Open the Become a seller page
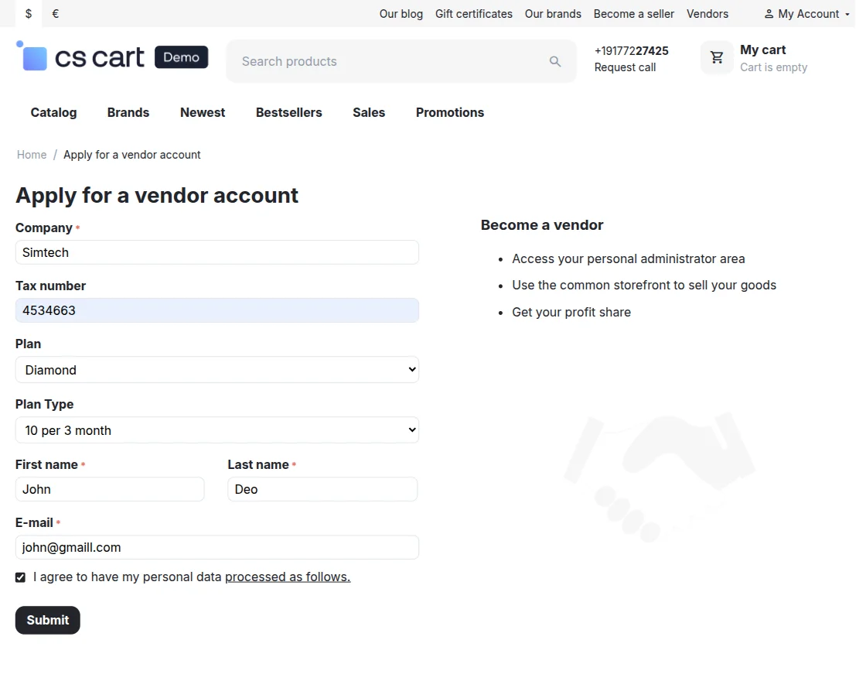Viewport: 866px width, 681px height. (633, 13)
